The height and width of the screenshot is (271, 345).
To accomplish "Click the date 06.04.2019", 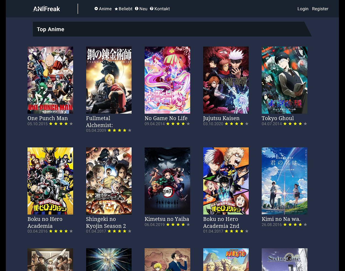I will 155,225.
